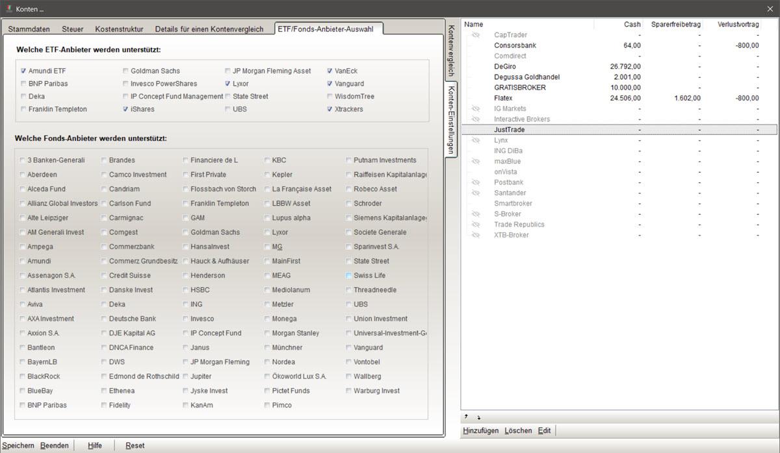The width and height of the screenshot is (780, 453).
Task: Select the Comdirect row
Action: pos(619,56)
